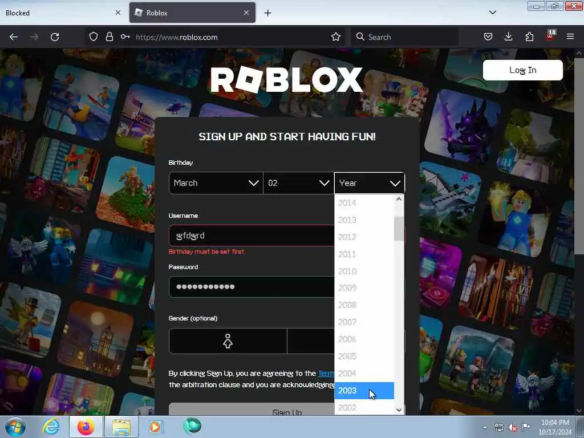Open the Action Center flag icon
584x438 pixels.
click(526, 427)
